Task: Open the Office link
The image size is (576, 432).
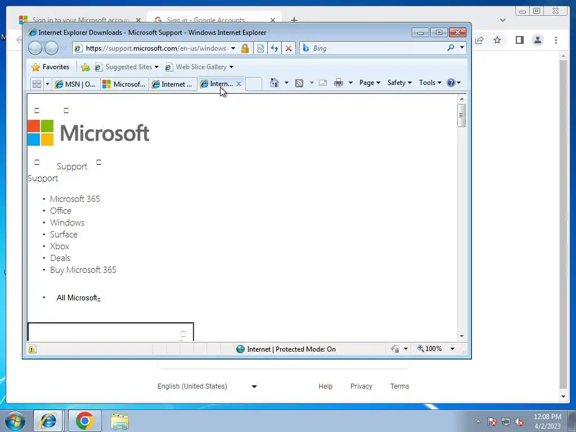Action: pyautogui.click(x=61, y=210)
